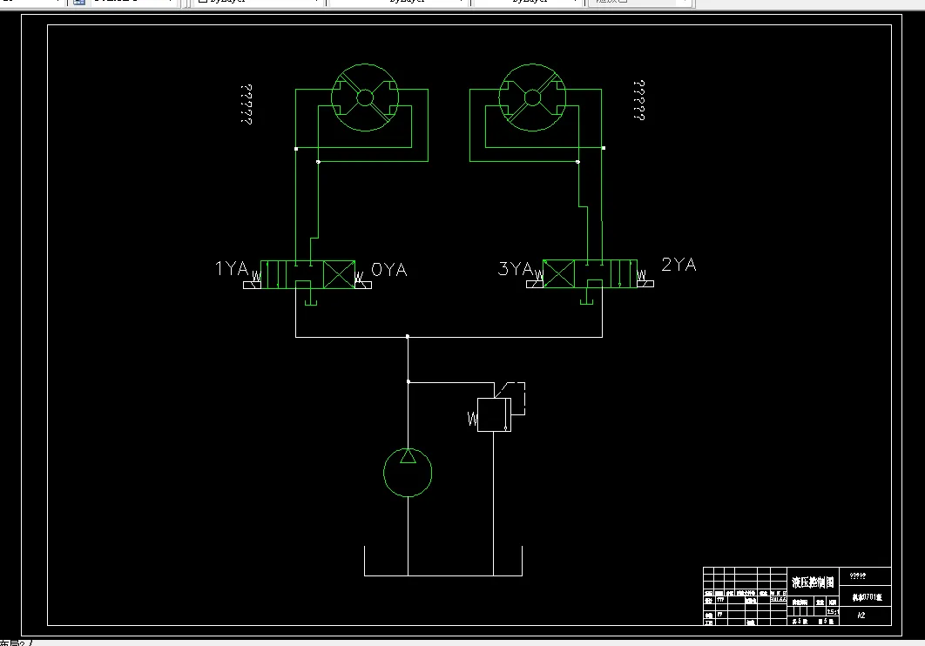Select the 液压控制图 title block text
The width and height of the screenshot is (925, 646).
pos(813,582)
